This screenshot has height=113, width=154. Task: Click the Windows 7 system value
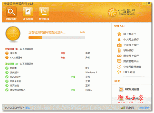pos(91,73)
